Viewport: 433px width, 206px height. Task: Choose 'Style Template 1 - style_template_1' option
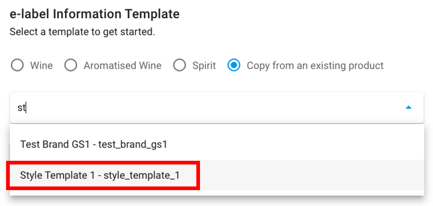tap(217, 175)
